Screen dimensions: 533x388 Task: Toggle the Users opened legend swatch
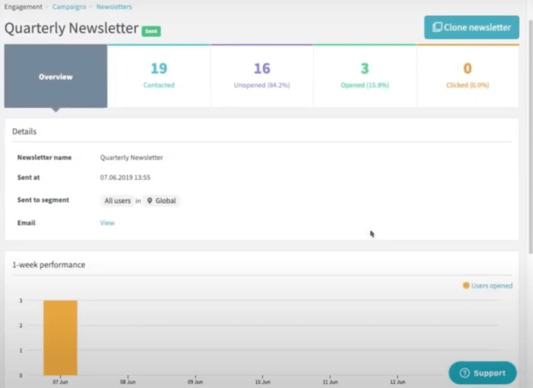tap(466, 285)
